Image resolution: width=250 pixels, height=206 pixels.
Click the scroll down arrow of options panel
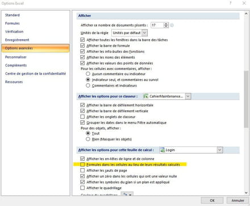[246, 193]
